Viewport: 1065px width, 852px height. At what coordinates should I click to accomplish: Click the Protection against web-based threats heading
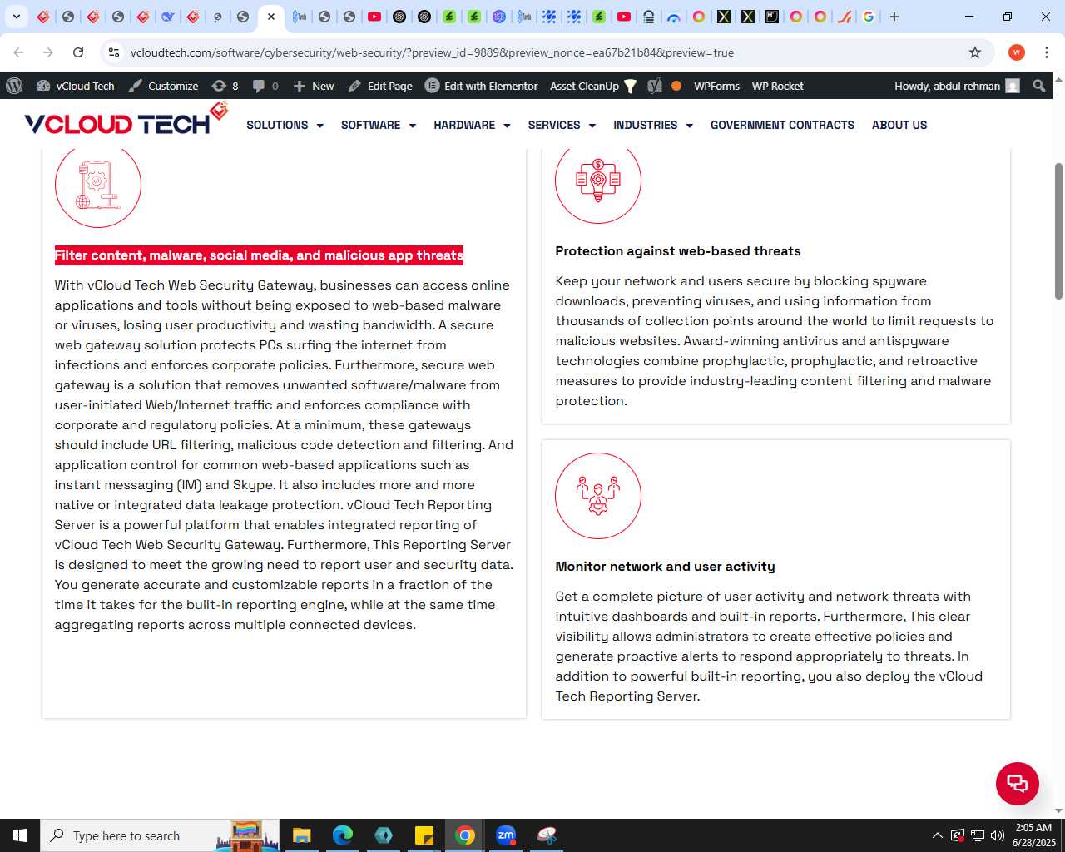pos(678,251)
